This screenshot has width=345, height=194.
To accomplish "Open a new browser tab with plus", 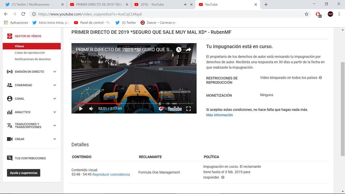I will coord(266,4).
